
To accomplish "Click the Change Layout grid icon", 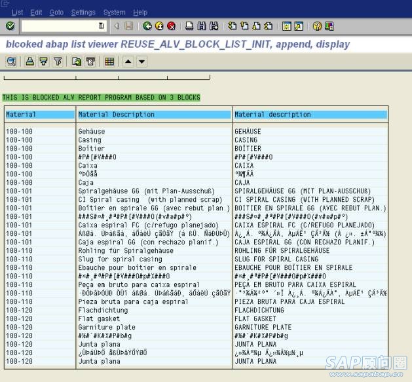I will (x=109, y=62).
